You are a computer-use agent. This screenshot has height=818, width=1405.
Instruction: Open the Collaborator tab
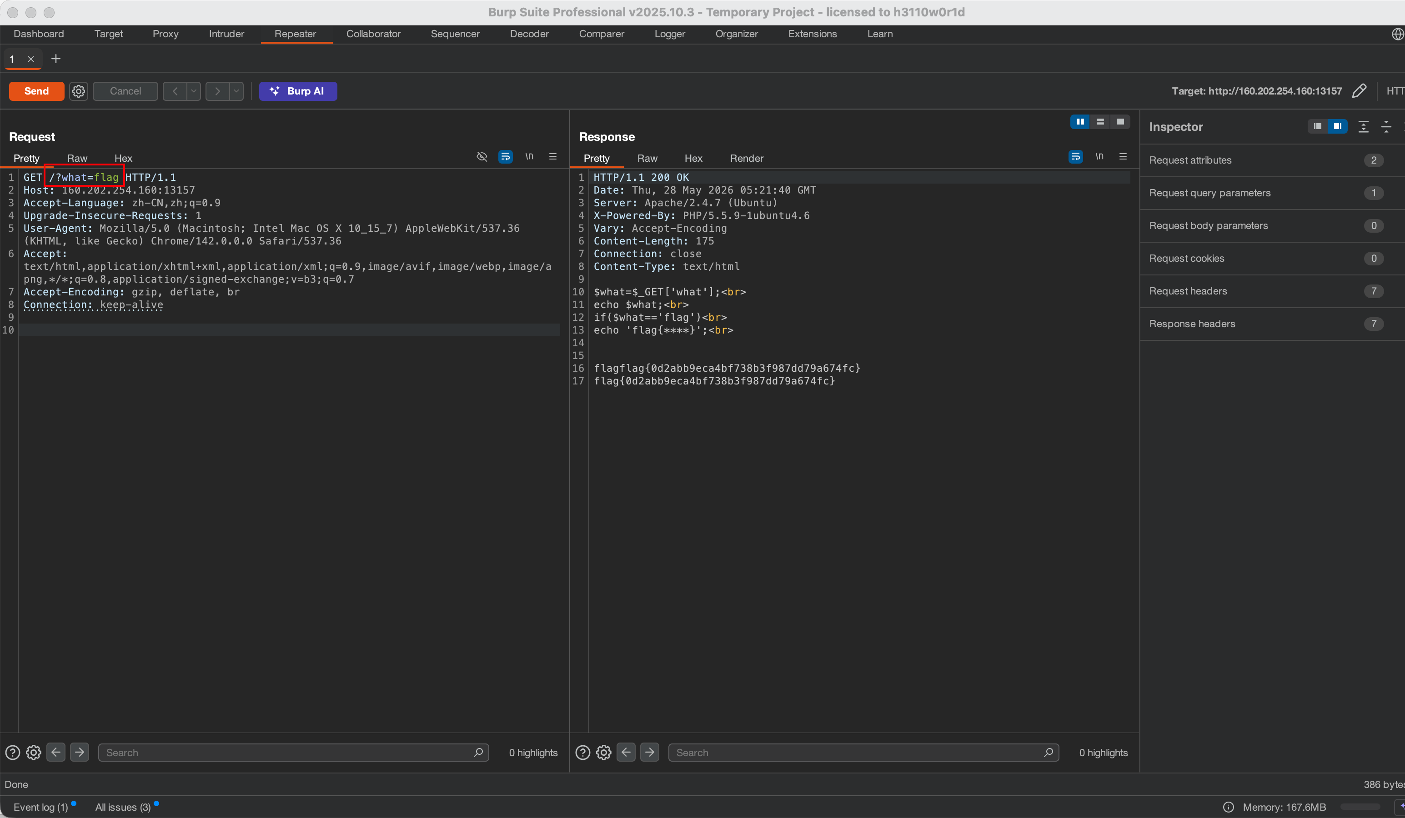(374, 34)
